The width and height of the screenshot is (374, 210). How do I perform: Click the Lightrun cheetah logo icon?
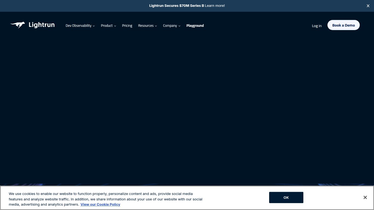coord(18,25)
